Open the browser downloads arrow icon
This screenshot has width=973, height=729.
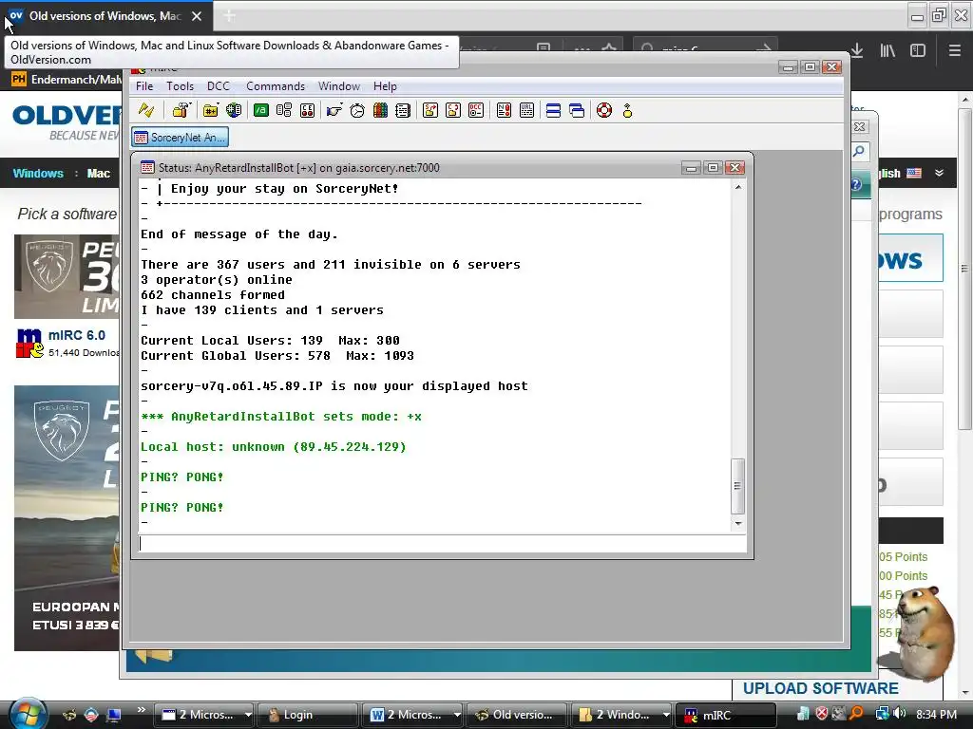click(x=857, y=50)
